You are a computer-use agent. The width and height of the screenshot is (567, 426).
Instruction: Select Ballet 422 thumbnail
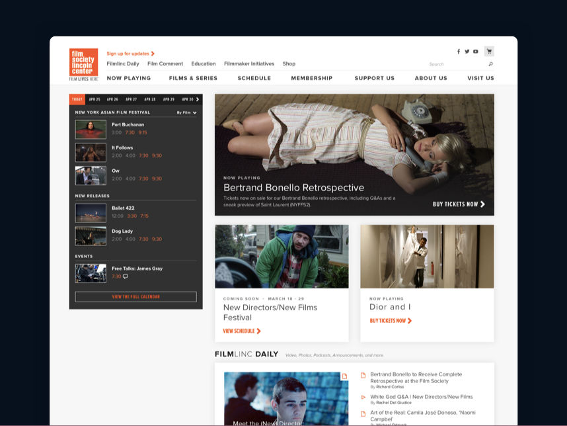coord(91,213)
